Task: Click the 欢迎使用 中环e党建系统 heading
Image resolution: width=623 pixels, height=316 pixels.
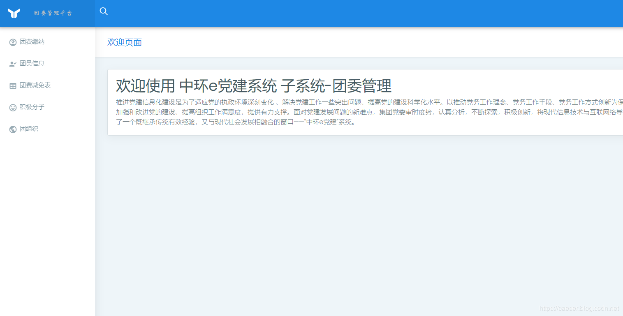Action: 254,86
